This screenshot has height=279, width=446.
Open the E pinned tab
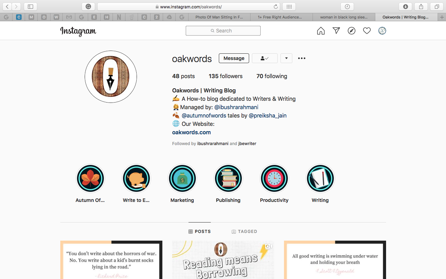click(x=94, y=17)
